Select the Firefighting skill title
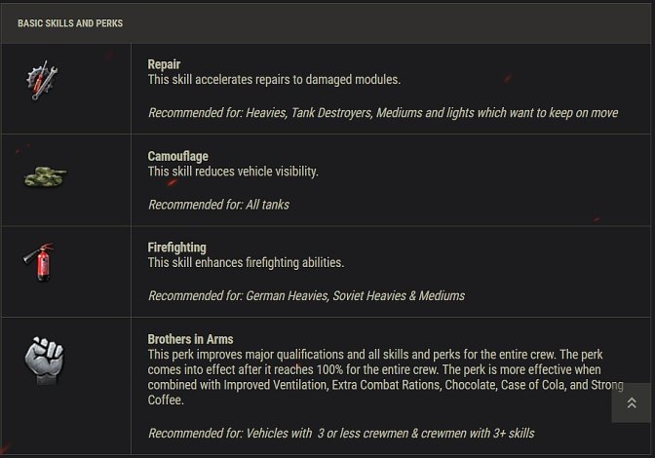The image size is (655, 458). (176, 248)
